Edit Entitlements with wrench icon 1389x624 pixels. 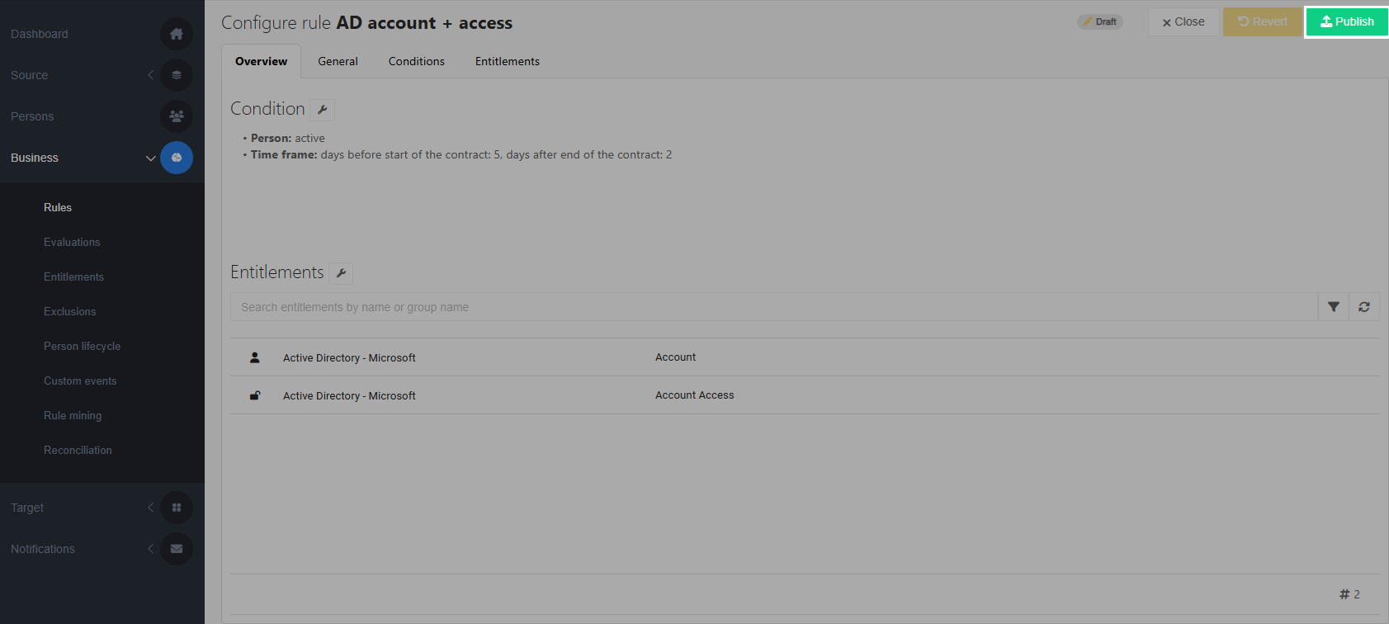tap(341, 273)
